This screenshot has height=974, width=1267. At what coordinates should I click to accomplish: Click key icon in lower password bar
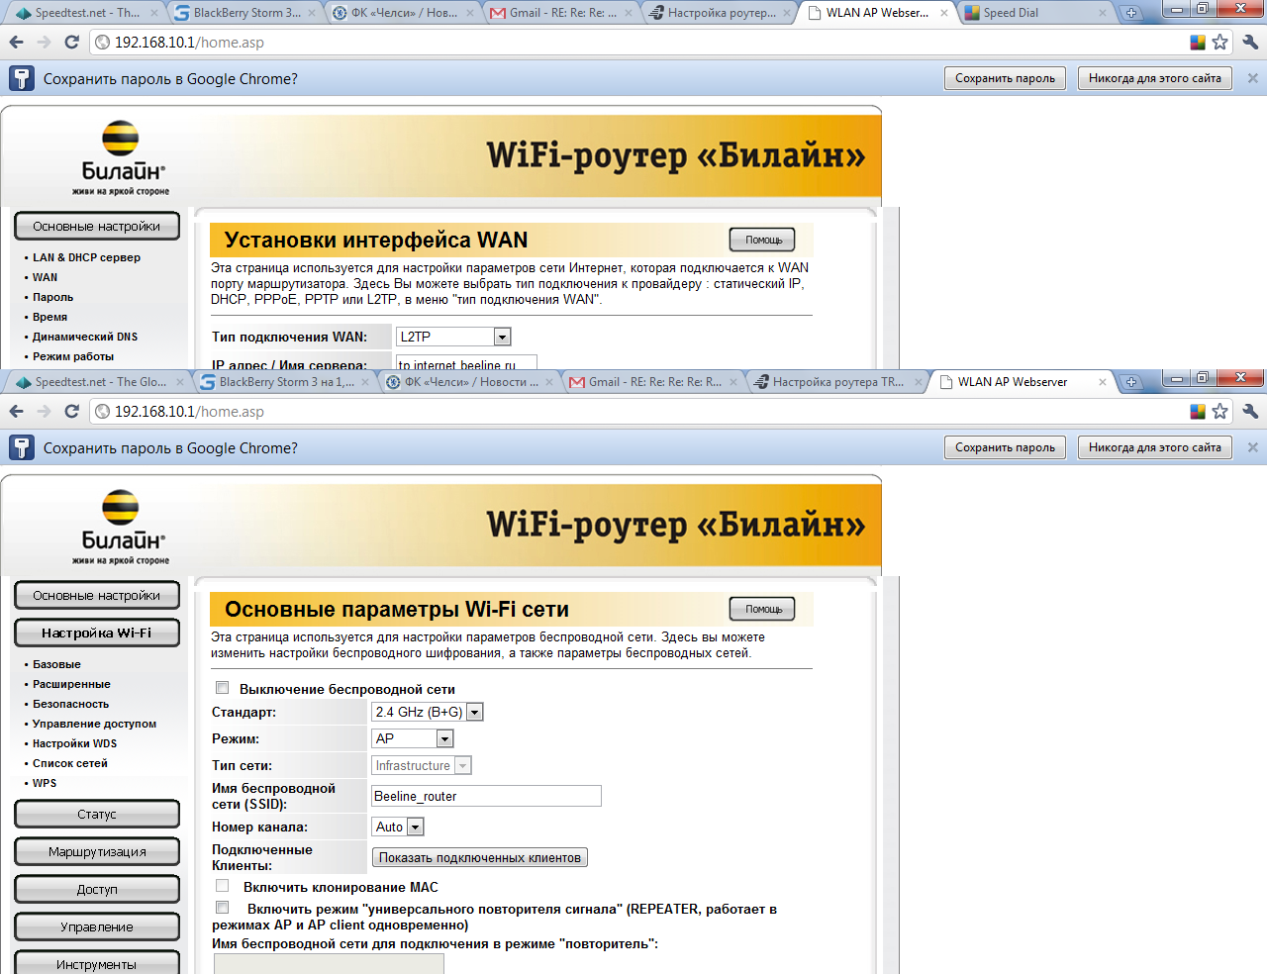21,447
